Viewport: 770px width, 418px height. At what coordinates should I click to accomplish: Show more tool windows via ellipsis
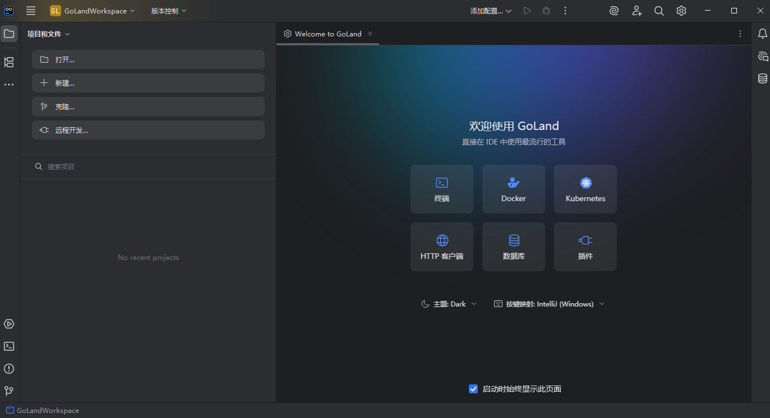tap(9, 85)
